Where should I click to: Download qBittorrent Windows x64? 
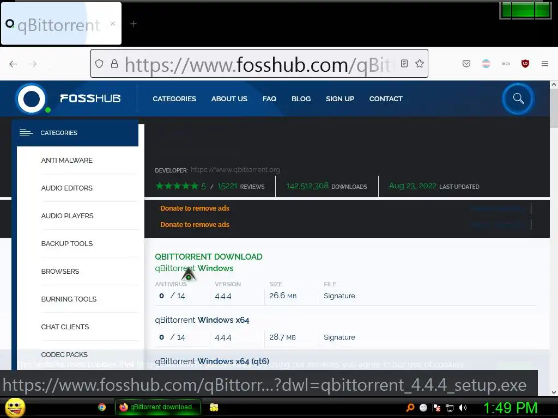pyautogui.click(x=202, y=320)
